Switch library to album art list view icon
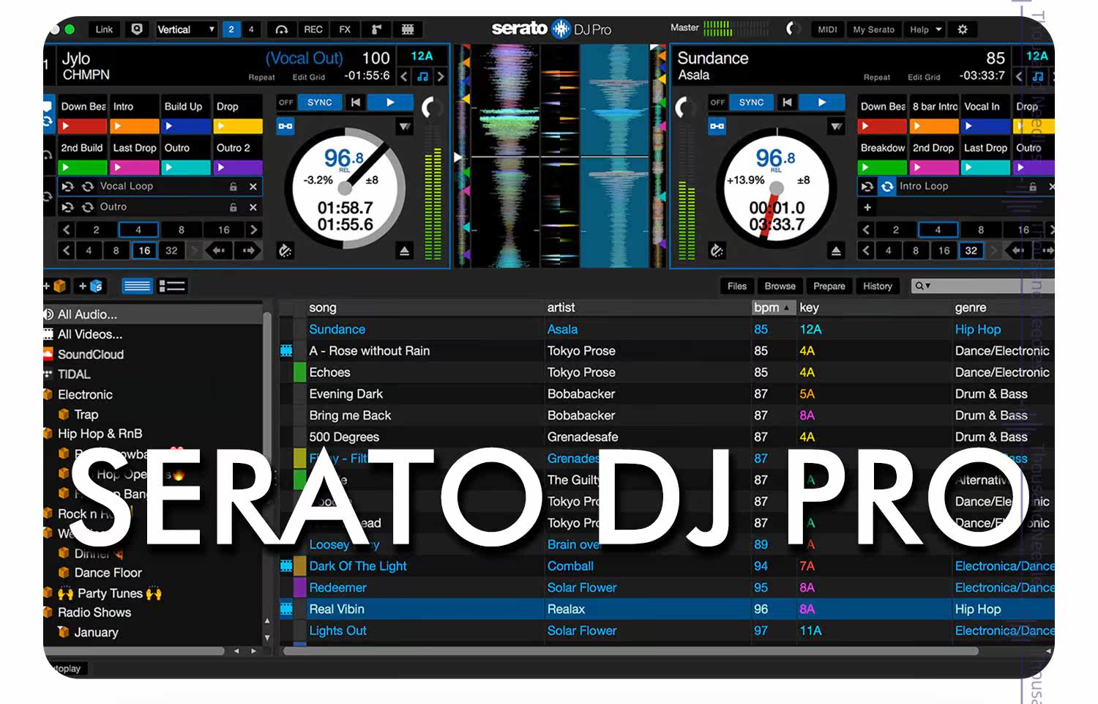Viewport: 1098px width, 704px height. 172,286
